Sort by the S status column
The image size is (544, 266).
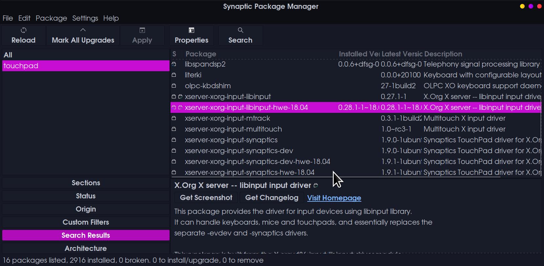(174, 54)
